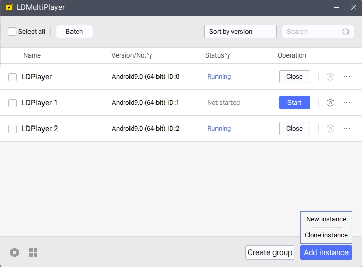Click the search magnifier icon
The image size is (362, 267).
[345, 32]
